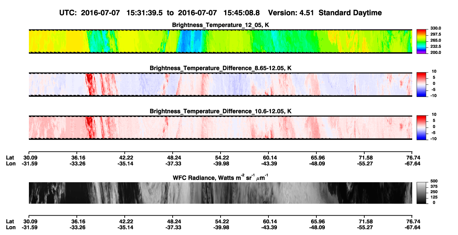Click the 250 tick on the WFC colorbar
458x235 pixels.
pyautogui.click(x=435, y=192)
